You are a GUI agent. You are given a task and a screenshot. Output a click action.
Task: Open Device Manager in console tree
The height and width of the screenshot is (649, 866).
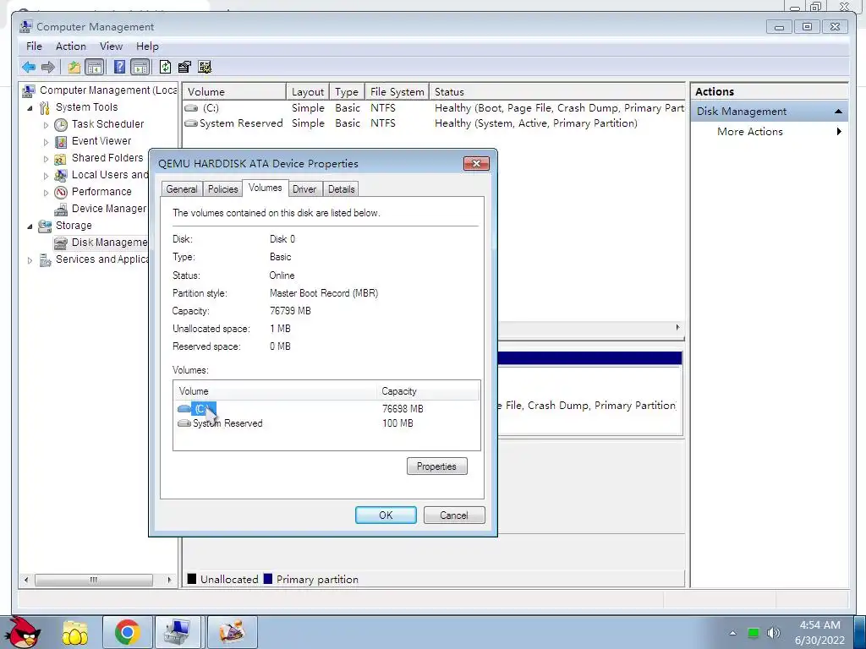click(109, 209)
